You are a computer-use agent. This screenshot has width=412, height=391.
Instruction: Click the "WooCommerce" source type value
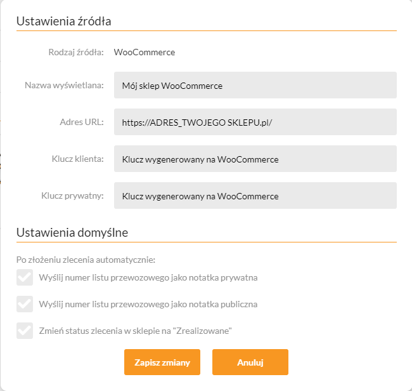click(145, 52)
